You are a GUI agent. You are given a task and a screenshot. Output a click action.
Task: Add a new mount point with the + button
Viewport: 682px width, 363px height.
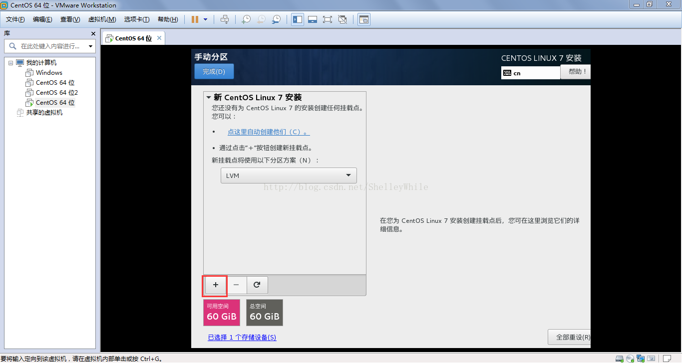216,285
